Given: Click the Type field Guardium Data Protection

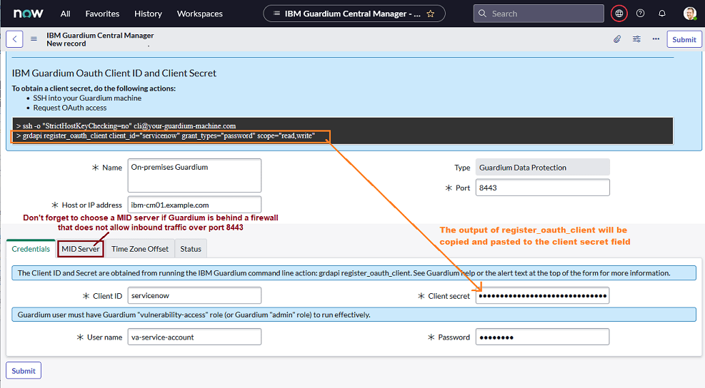Looking at the screenshot, I should pyautogui.click(x=542, y=167).
